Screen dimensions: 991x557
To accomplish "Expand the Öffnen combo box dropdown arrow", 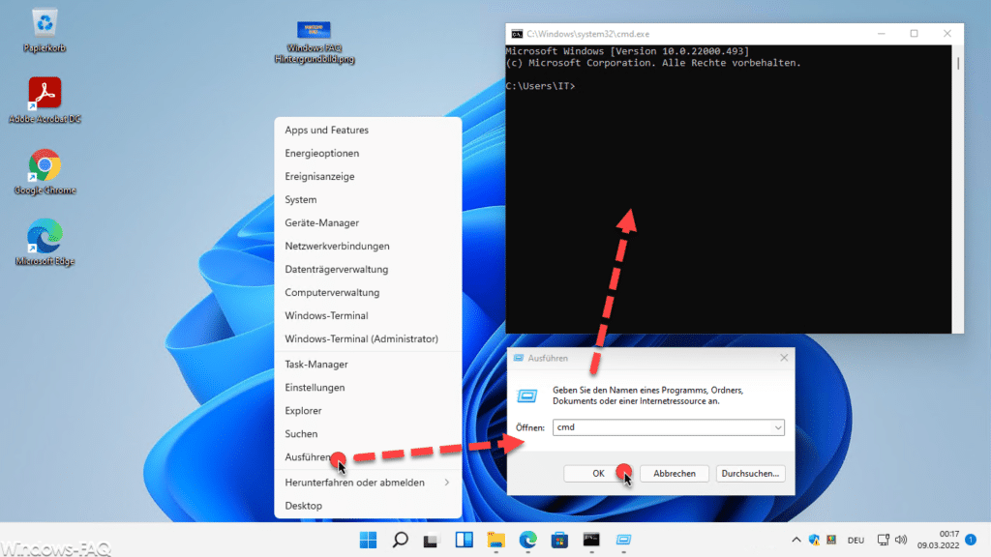I will [778, 427].
